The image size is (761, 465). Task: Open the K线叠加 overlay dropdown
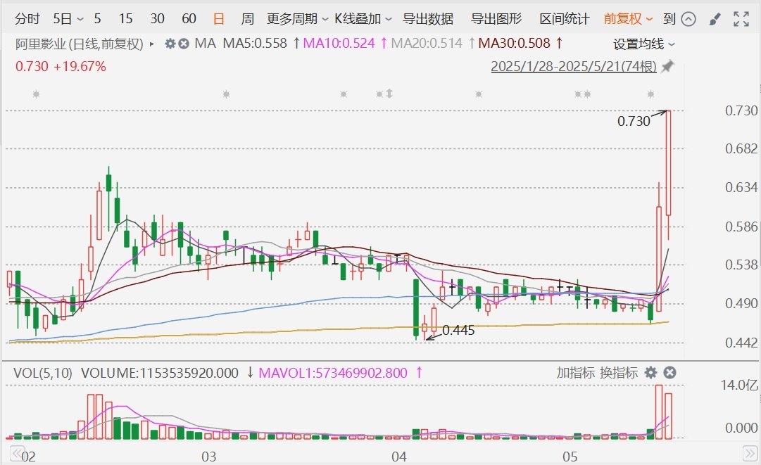coord(363,19)
